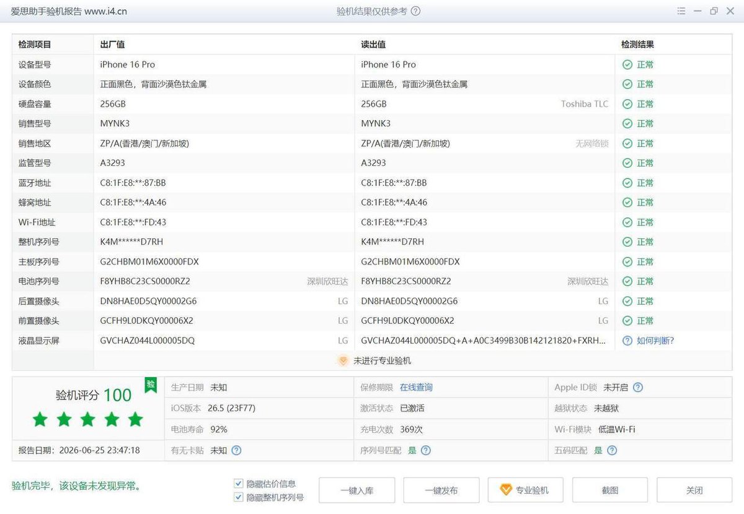
Task: Minimize the 验机报告 window
Action: point(697,11)
